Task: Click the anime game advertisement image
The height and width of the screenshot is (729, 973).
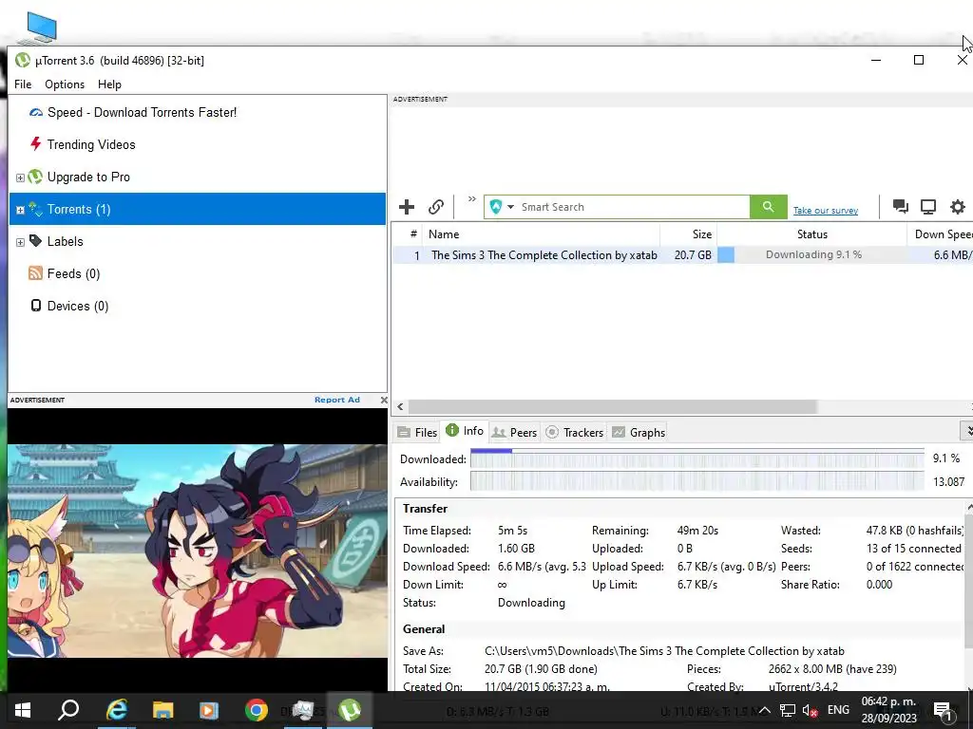Action: click(198, 551)
